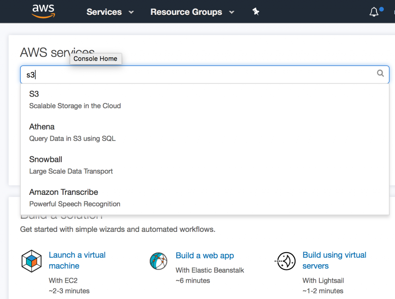Open the Resource Groups menu
Image resolution: width=395 pixels, height=299 pixels.
(x=186, y=12)
